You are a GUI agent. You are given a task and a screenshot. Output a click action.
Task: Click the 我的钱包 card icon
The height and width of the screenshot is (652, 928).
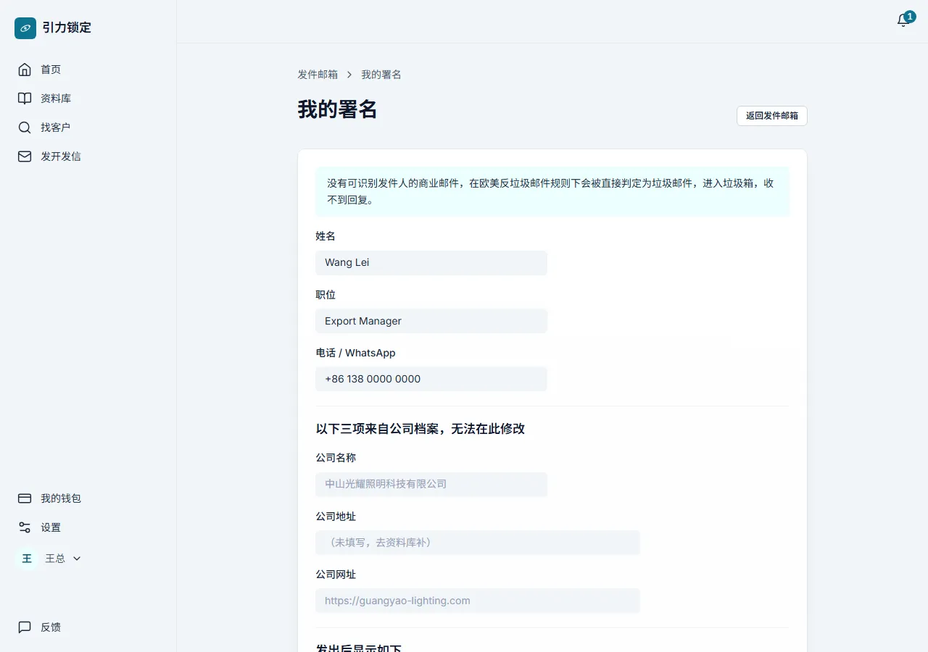[25, 498]
